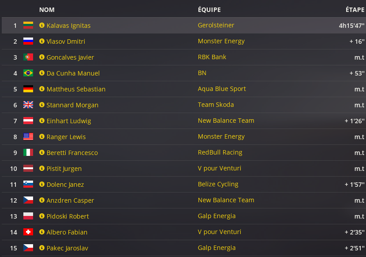Viewport: 366px width, 257px height.
Task: Sort by the NOM column header
Action: [x=47, y=10]
